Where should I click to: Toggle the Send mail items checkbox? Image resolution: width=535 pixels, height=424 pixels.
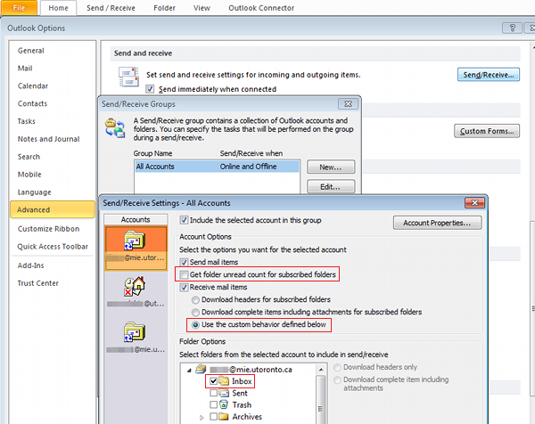coord(184,262)
